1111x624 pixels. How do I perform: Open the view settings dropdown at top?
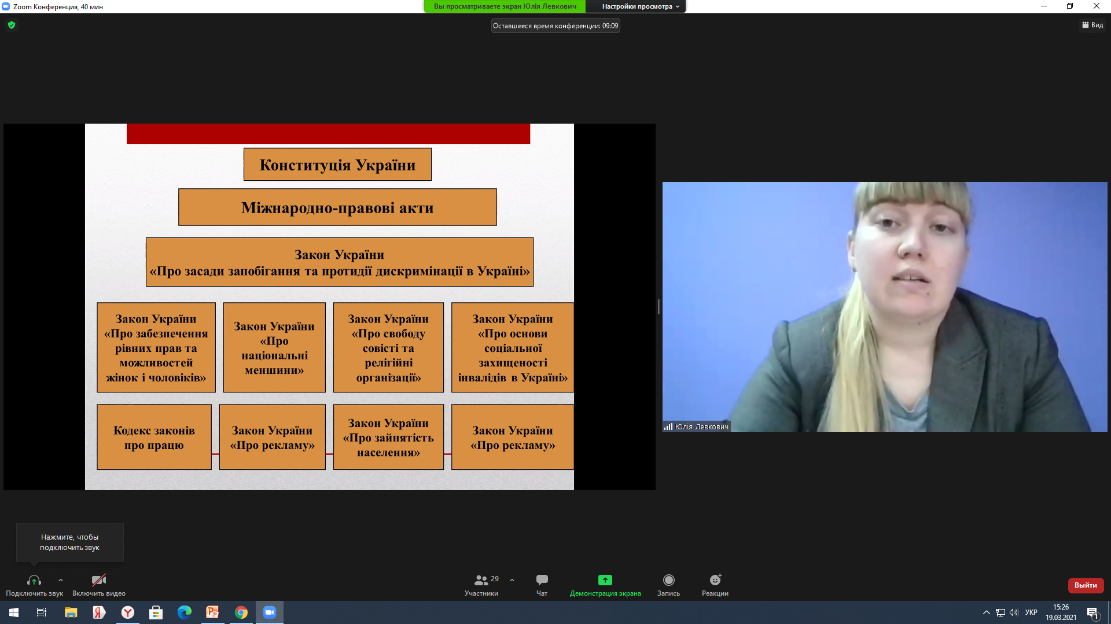click(641, 6)
